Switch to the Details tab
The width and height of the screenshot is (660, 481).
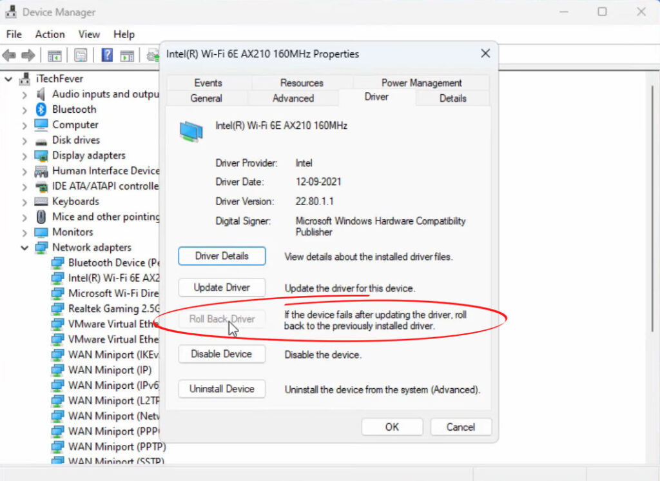point(452,98)
